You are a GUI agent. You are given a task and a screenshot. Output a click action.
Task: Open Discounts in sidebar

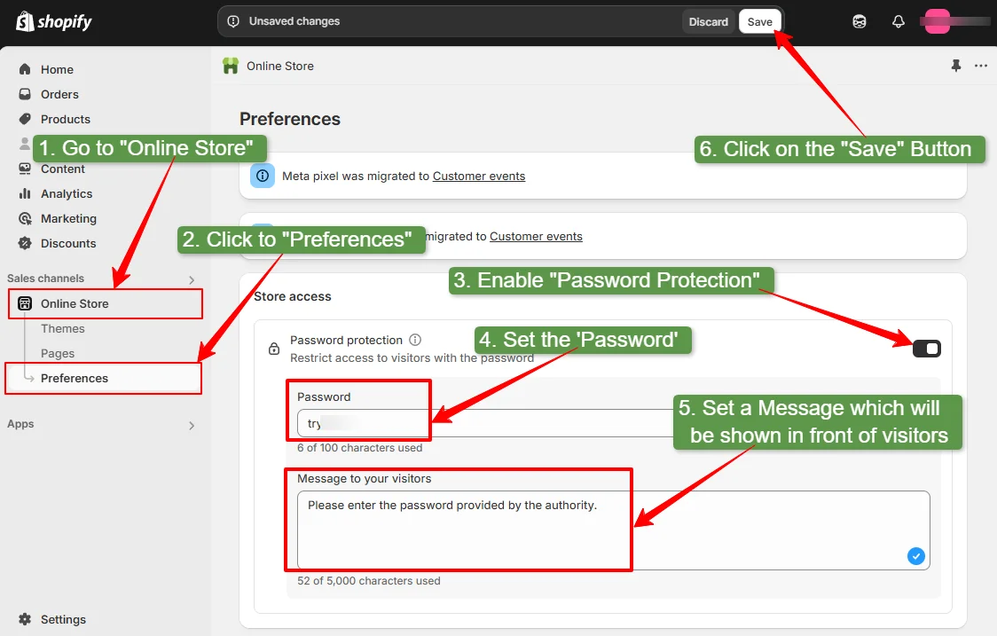[x=68, y=243]
